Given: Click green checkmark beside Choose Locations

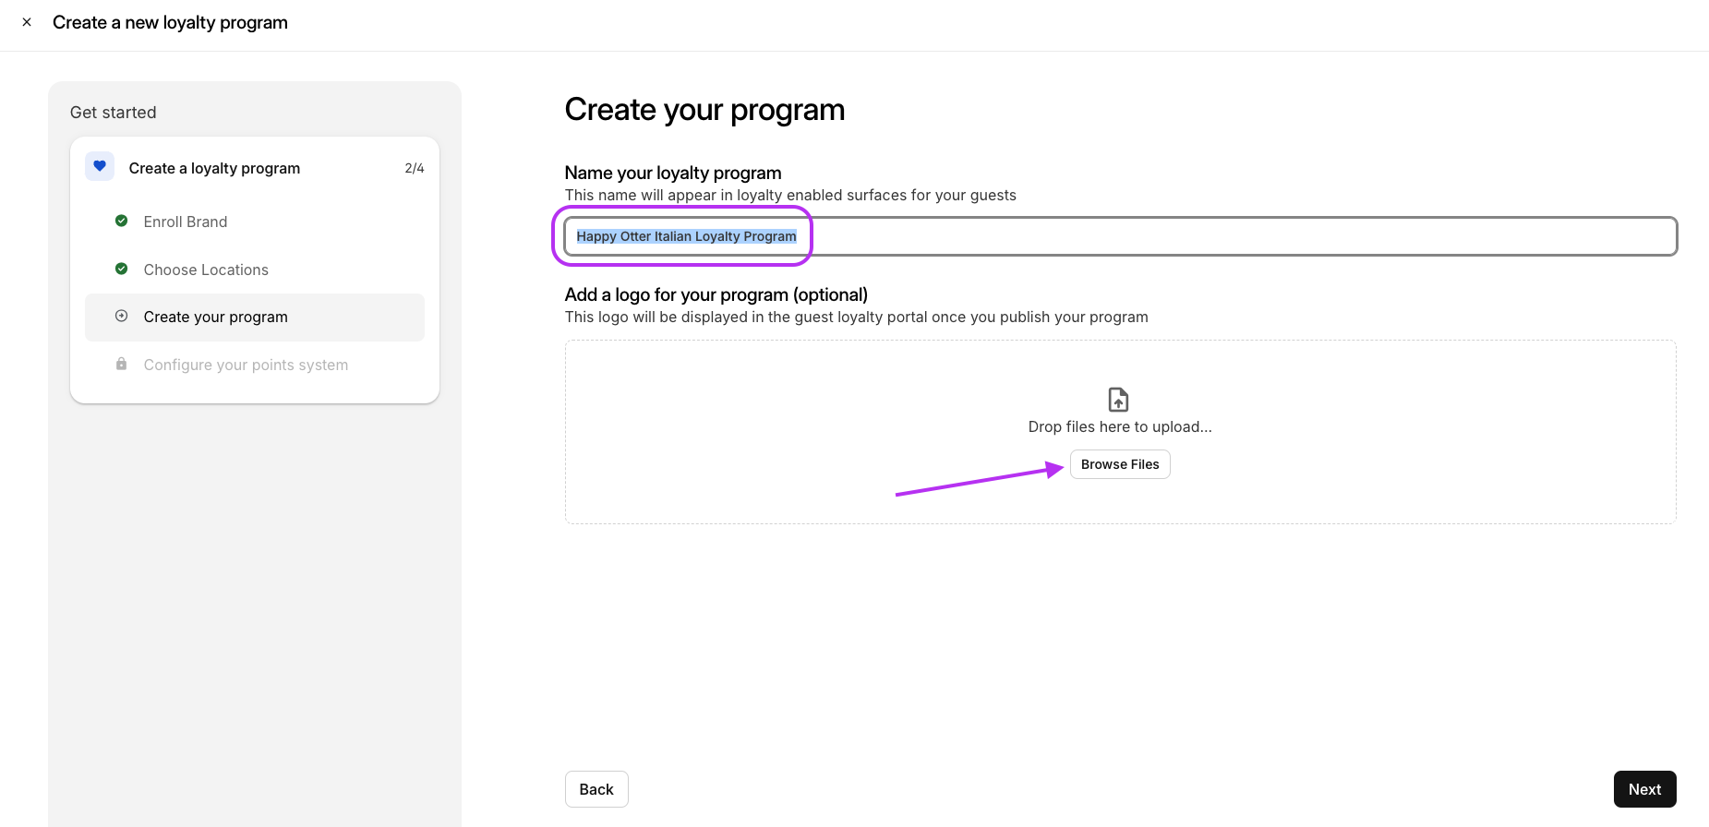Looking at the screenshot, I should 121,269.
